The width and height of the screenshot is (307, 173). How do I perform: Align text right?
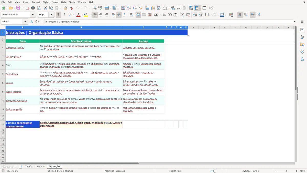[x=106, y=15]
